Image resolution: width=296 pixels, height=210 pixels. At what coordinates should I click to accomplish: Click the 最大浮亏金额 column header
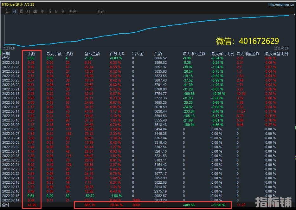(194, 54)
